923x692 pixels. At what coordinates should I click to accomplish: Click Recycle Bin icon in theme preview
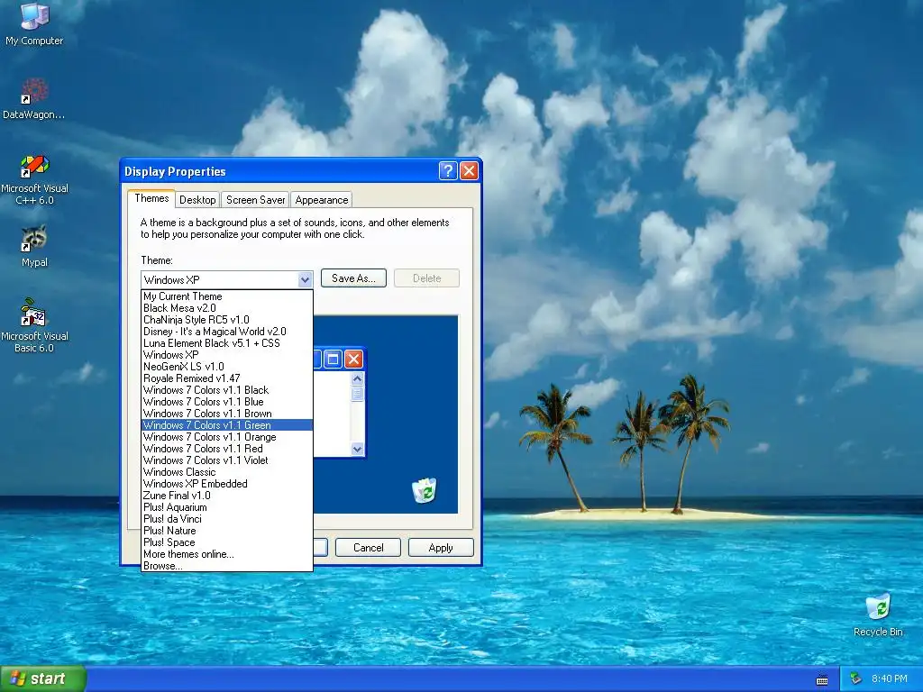click(x=424, y=490)
